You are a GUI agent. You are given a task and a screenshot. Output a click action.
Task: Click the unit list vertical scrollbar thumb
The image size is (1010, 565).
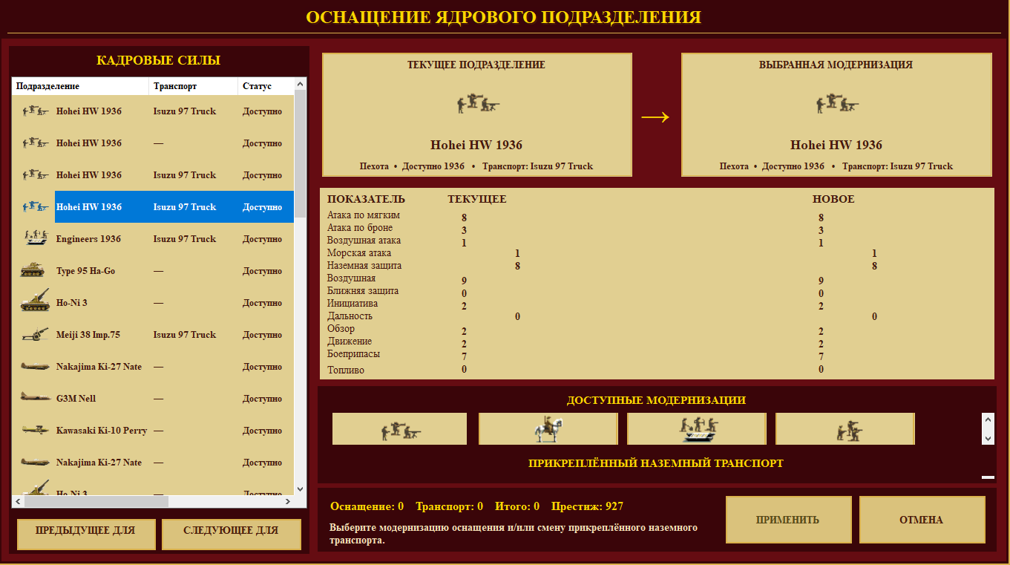coord(300,154)
